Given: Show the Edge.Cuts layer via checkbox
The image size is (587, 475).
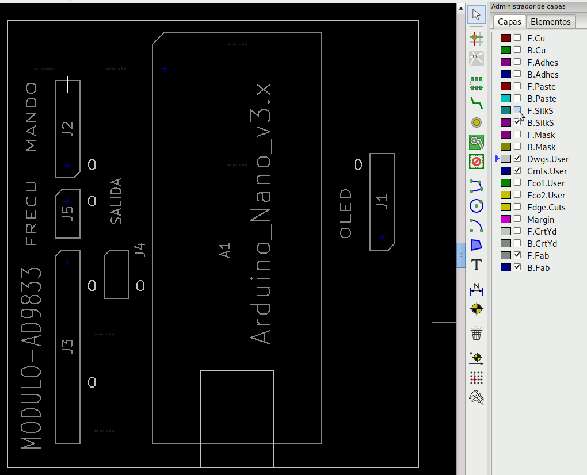Looking at the screenshot, I should (517, 207).
